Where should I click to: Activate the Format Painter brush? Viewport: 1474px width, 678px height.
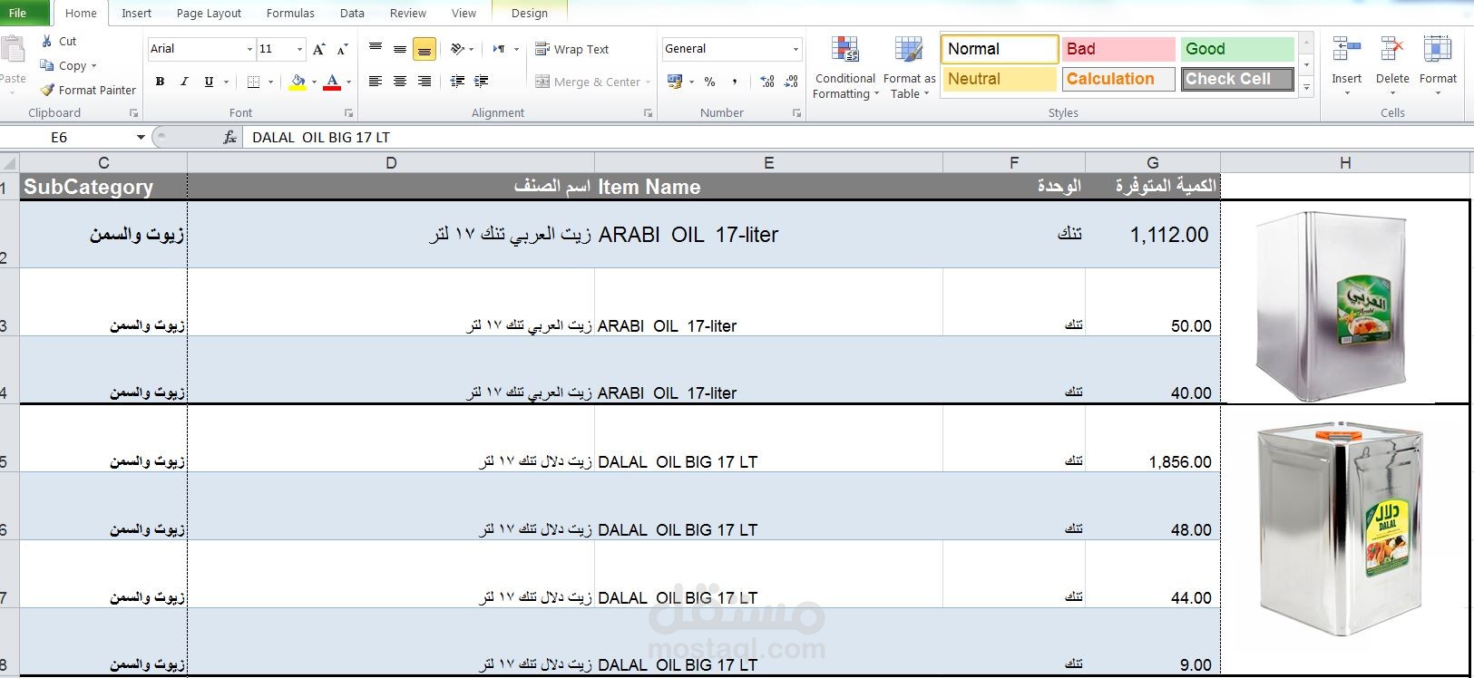click(47, 90)
